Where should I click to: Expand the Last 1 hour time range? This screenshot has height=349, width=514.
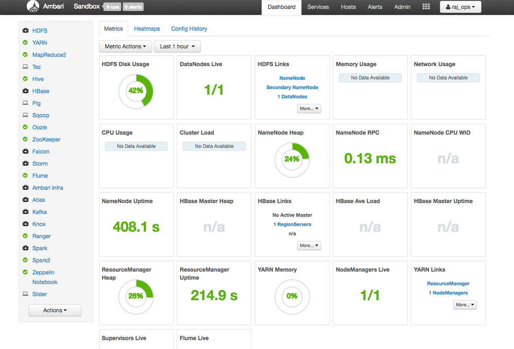click(177, 46)
